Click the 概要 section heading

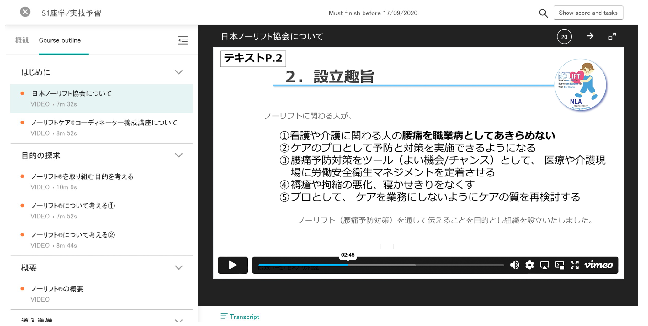click(x=29, y=268)
